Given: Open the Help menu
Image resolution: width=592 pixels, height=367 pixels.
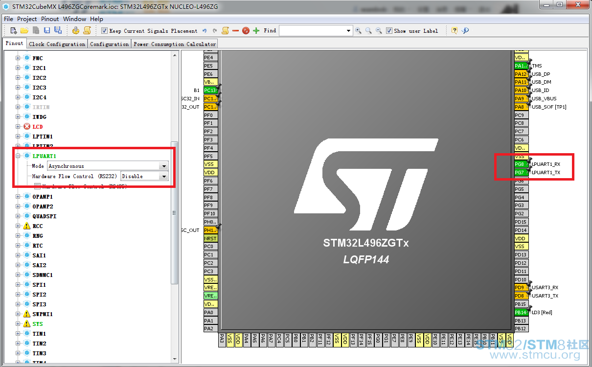Looking at the screenshot, I should (96, 19).
